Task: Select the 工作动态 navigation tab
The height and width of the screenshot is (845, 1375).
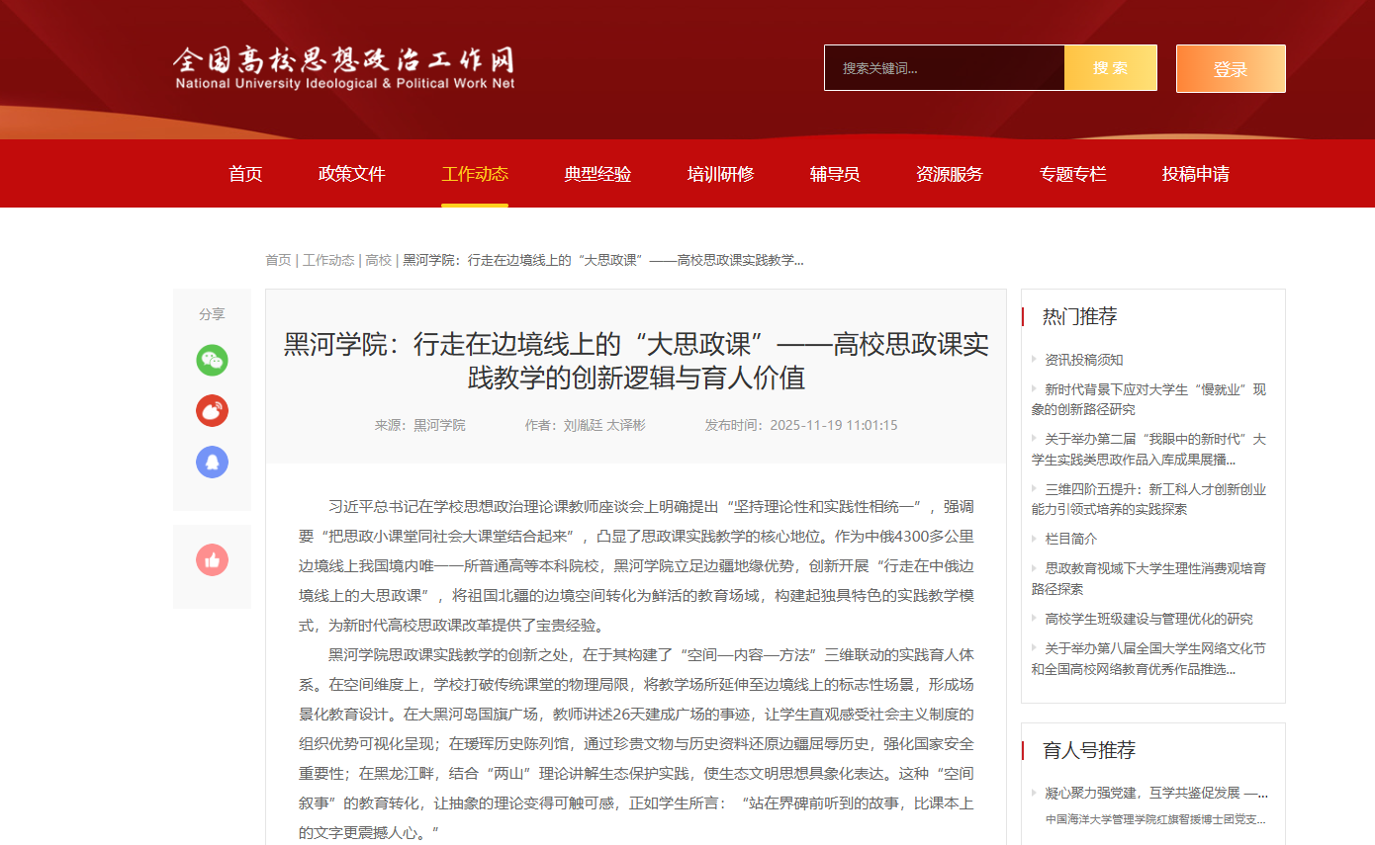Action: click(475, 174)
